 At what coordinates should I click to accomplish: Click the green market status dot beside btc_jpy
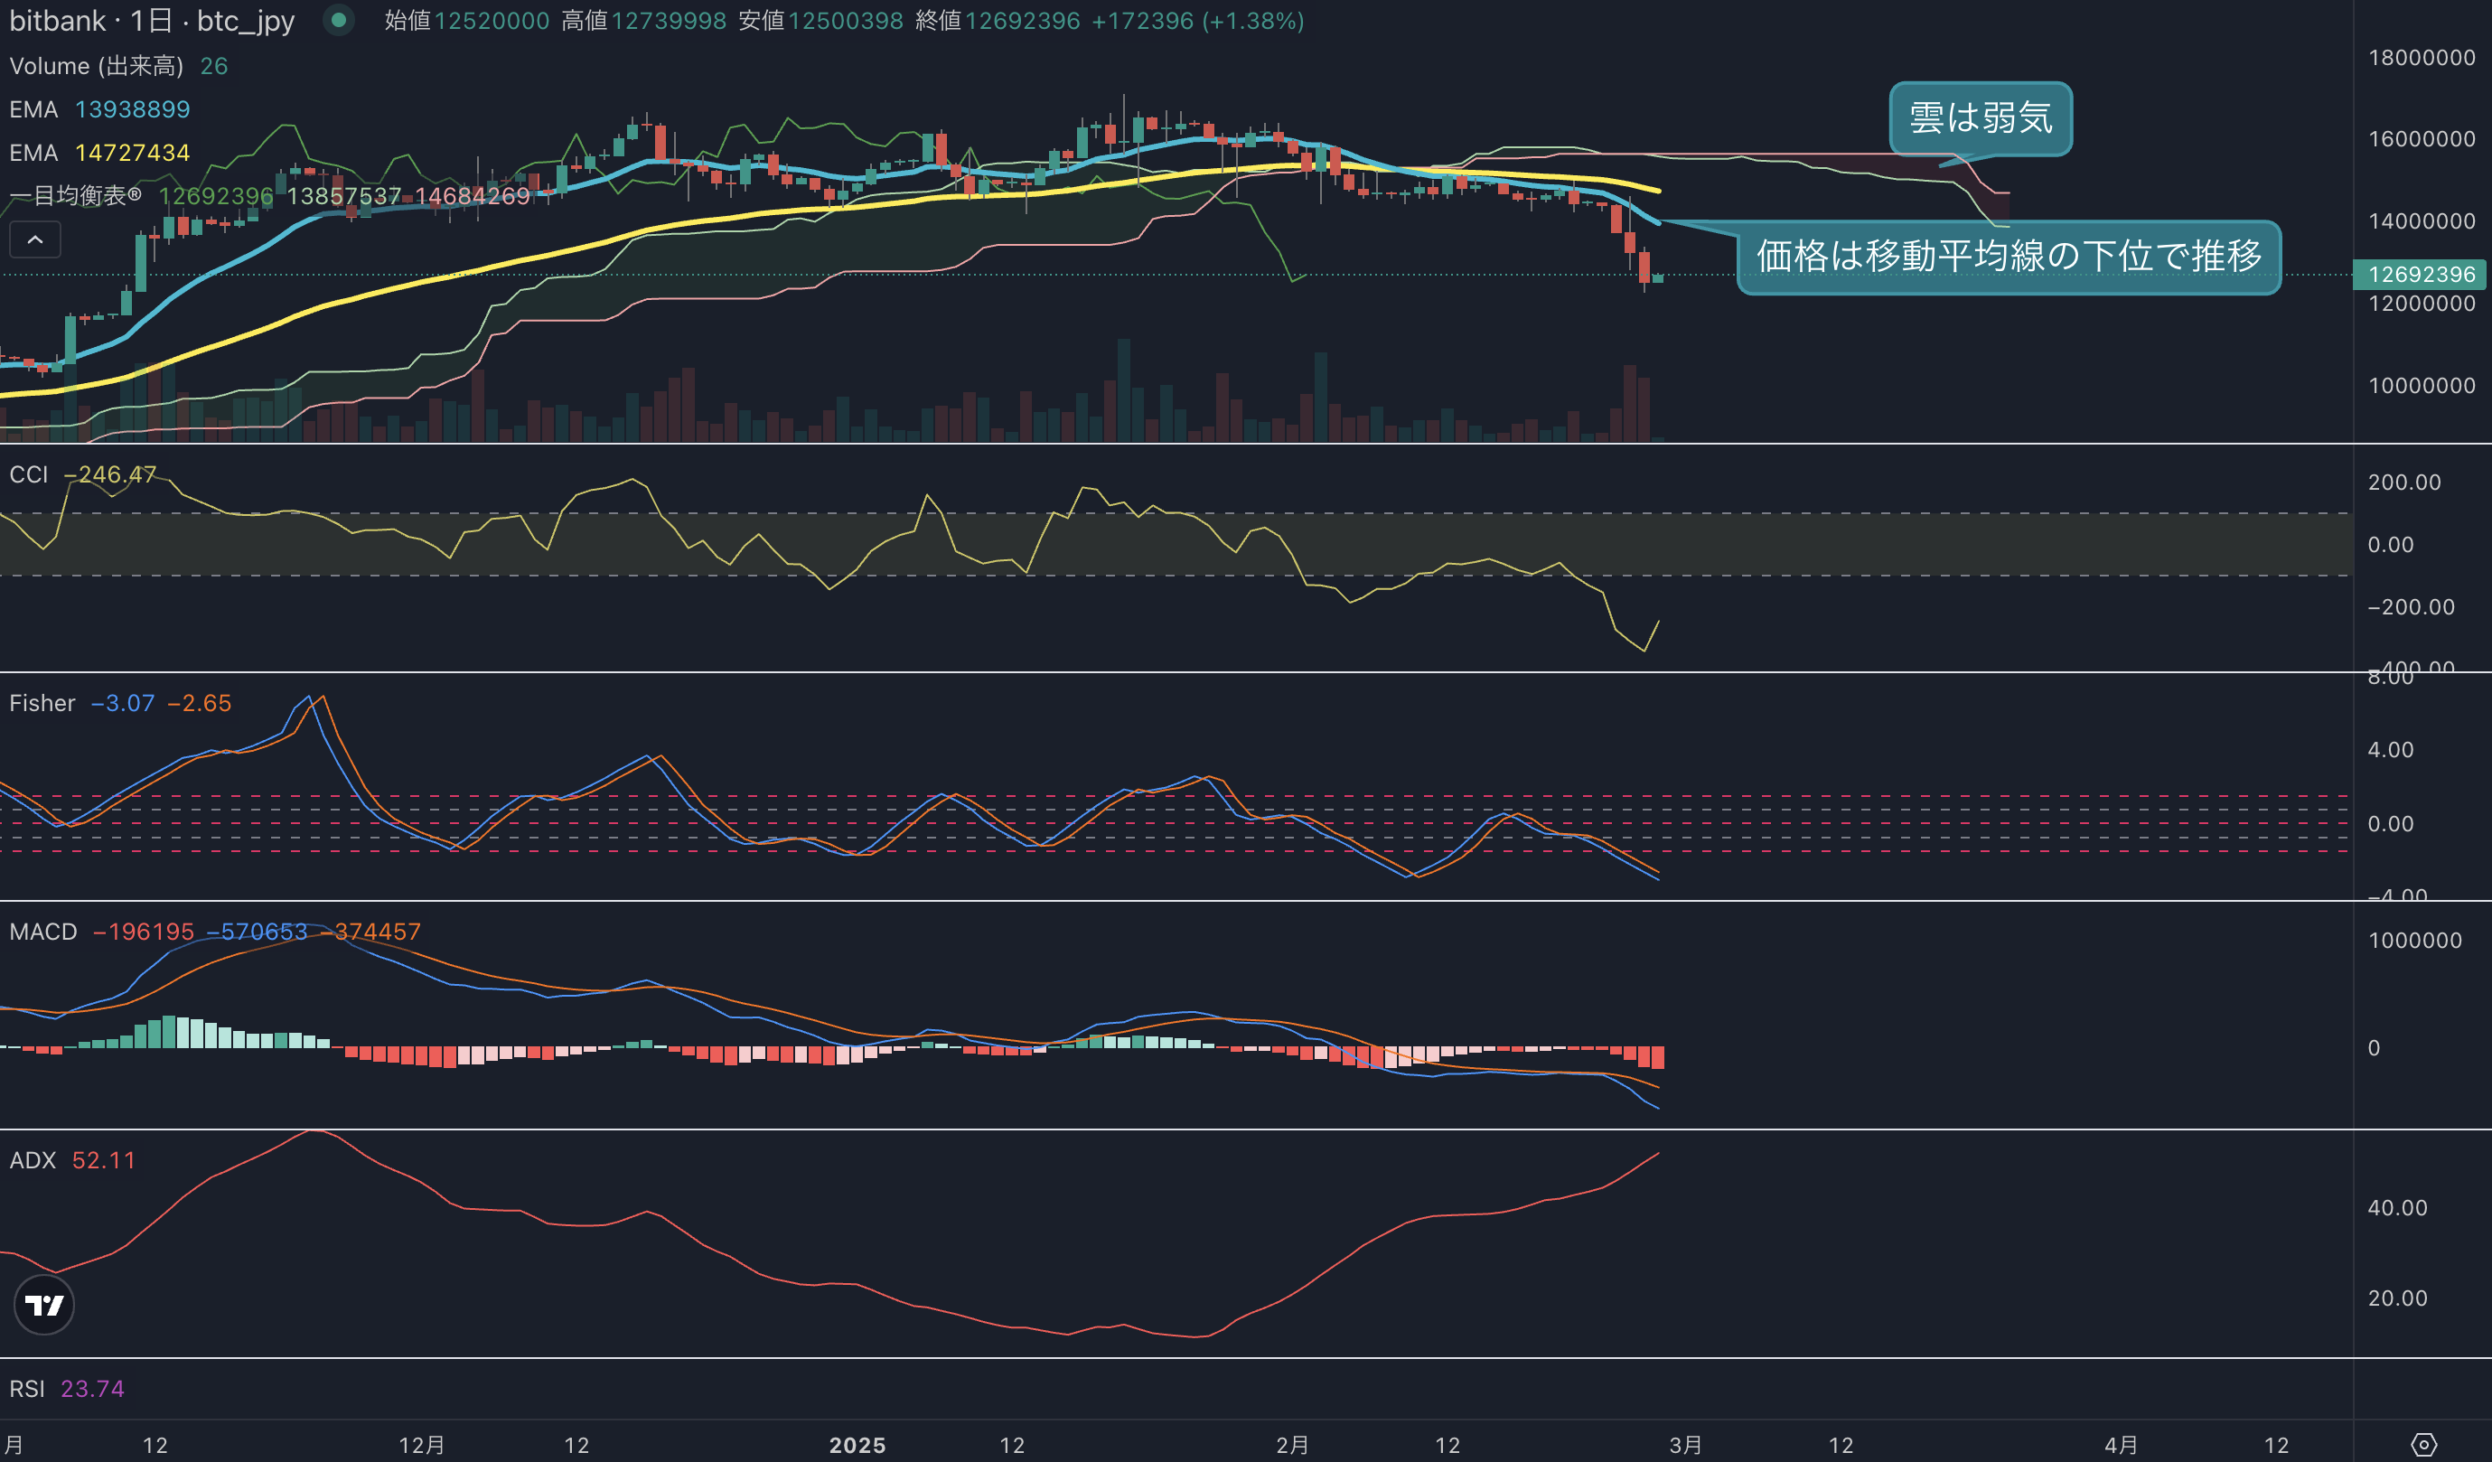click(340, 21)
